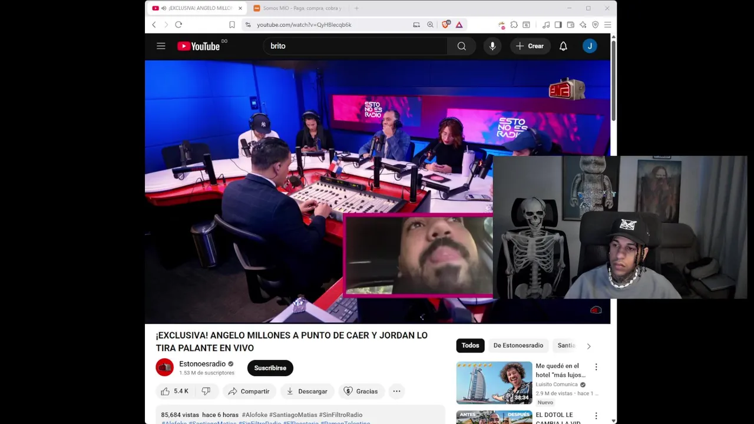Mute the tab via the speaker icon

point(164,8)
